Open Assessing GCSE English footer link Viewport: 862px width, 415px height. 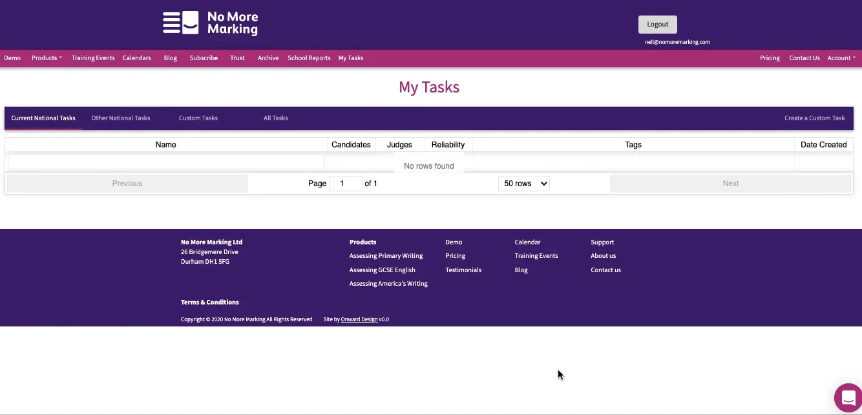tap(383, 270)
